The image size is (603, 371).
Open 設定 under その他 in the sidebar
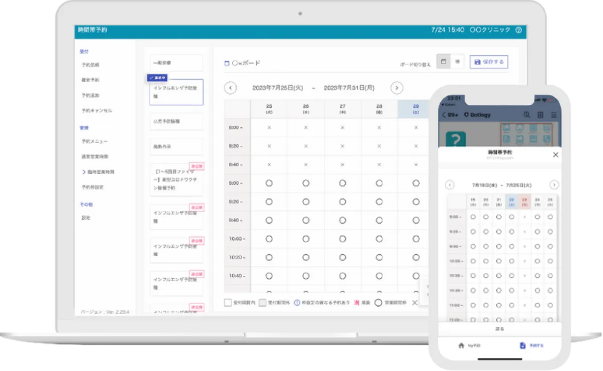click(85, 218)
